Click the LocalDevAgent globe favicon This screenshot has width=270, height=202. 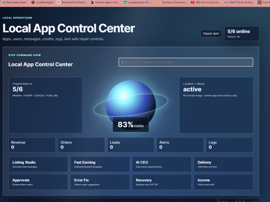[33, 2]
